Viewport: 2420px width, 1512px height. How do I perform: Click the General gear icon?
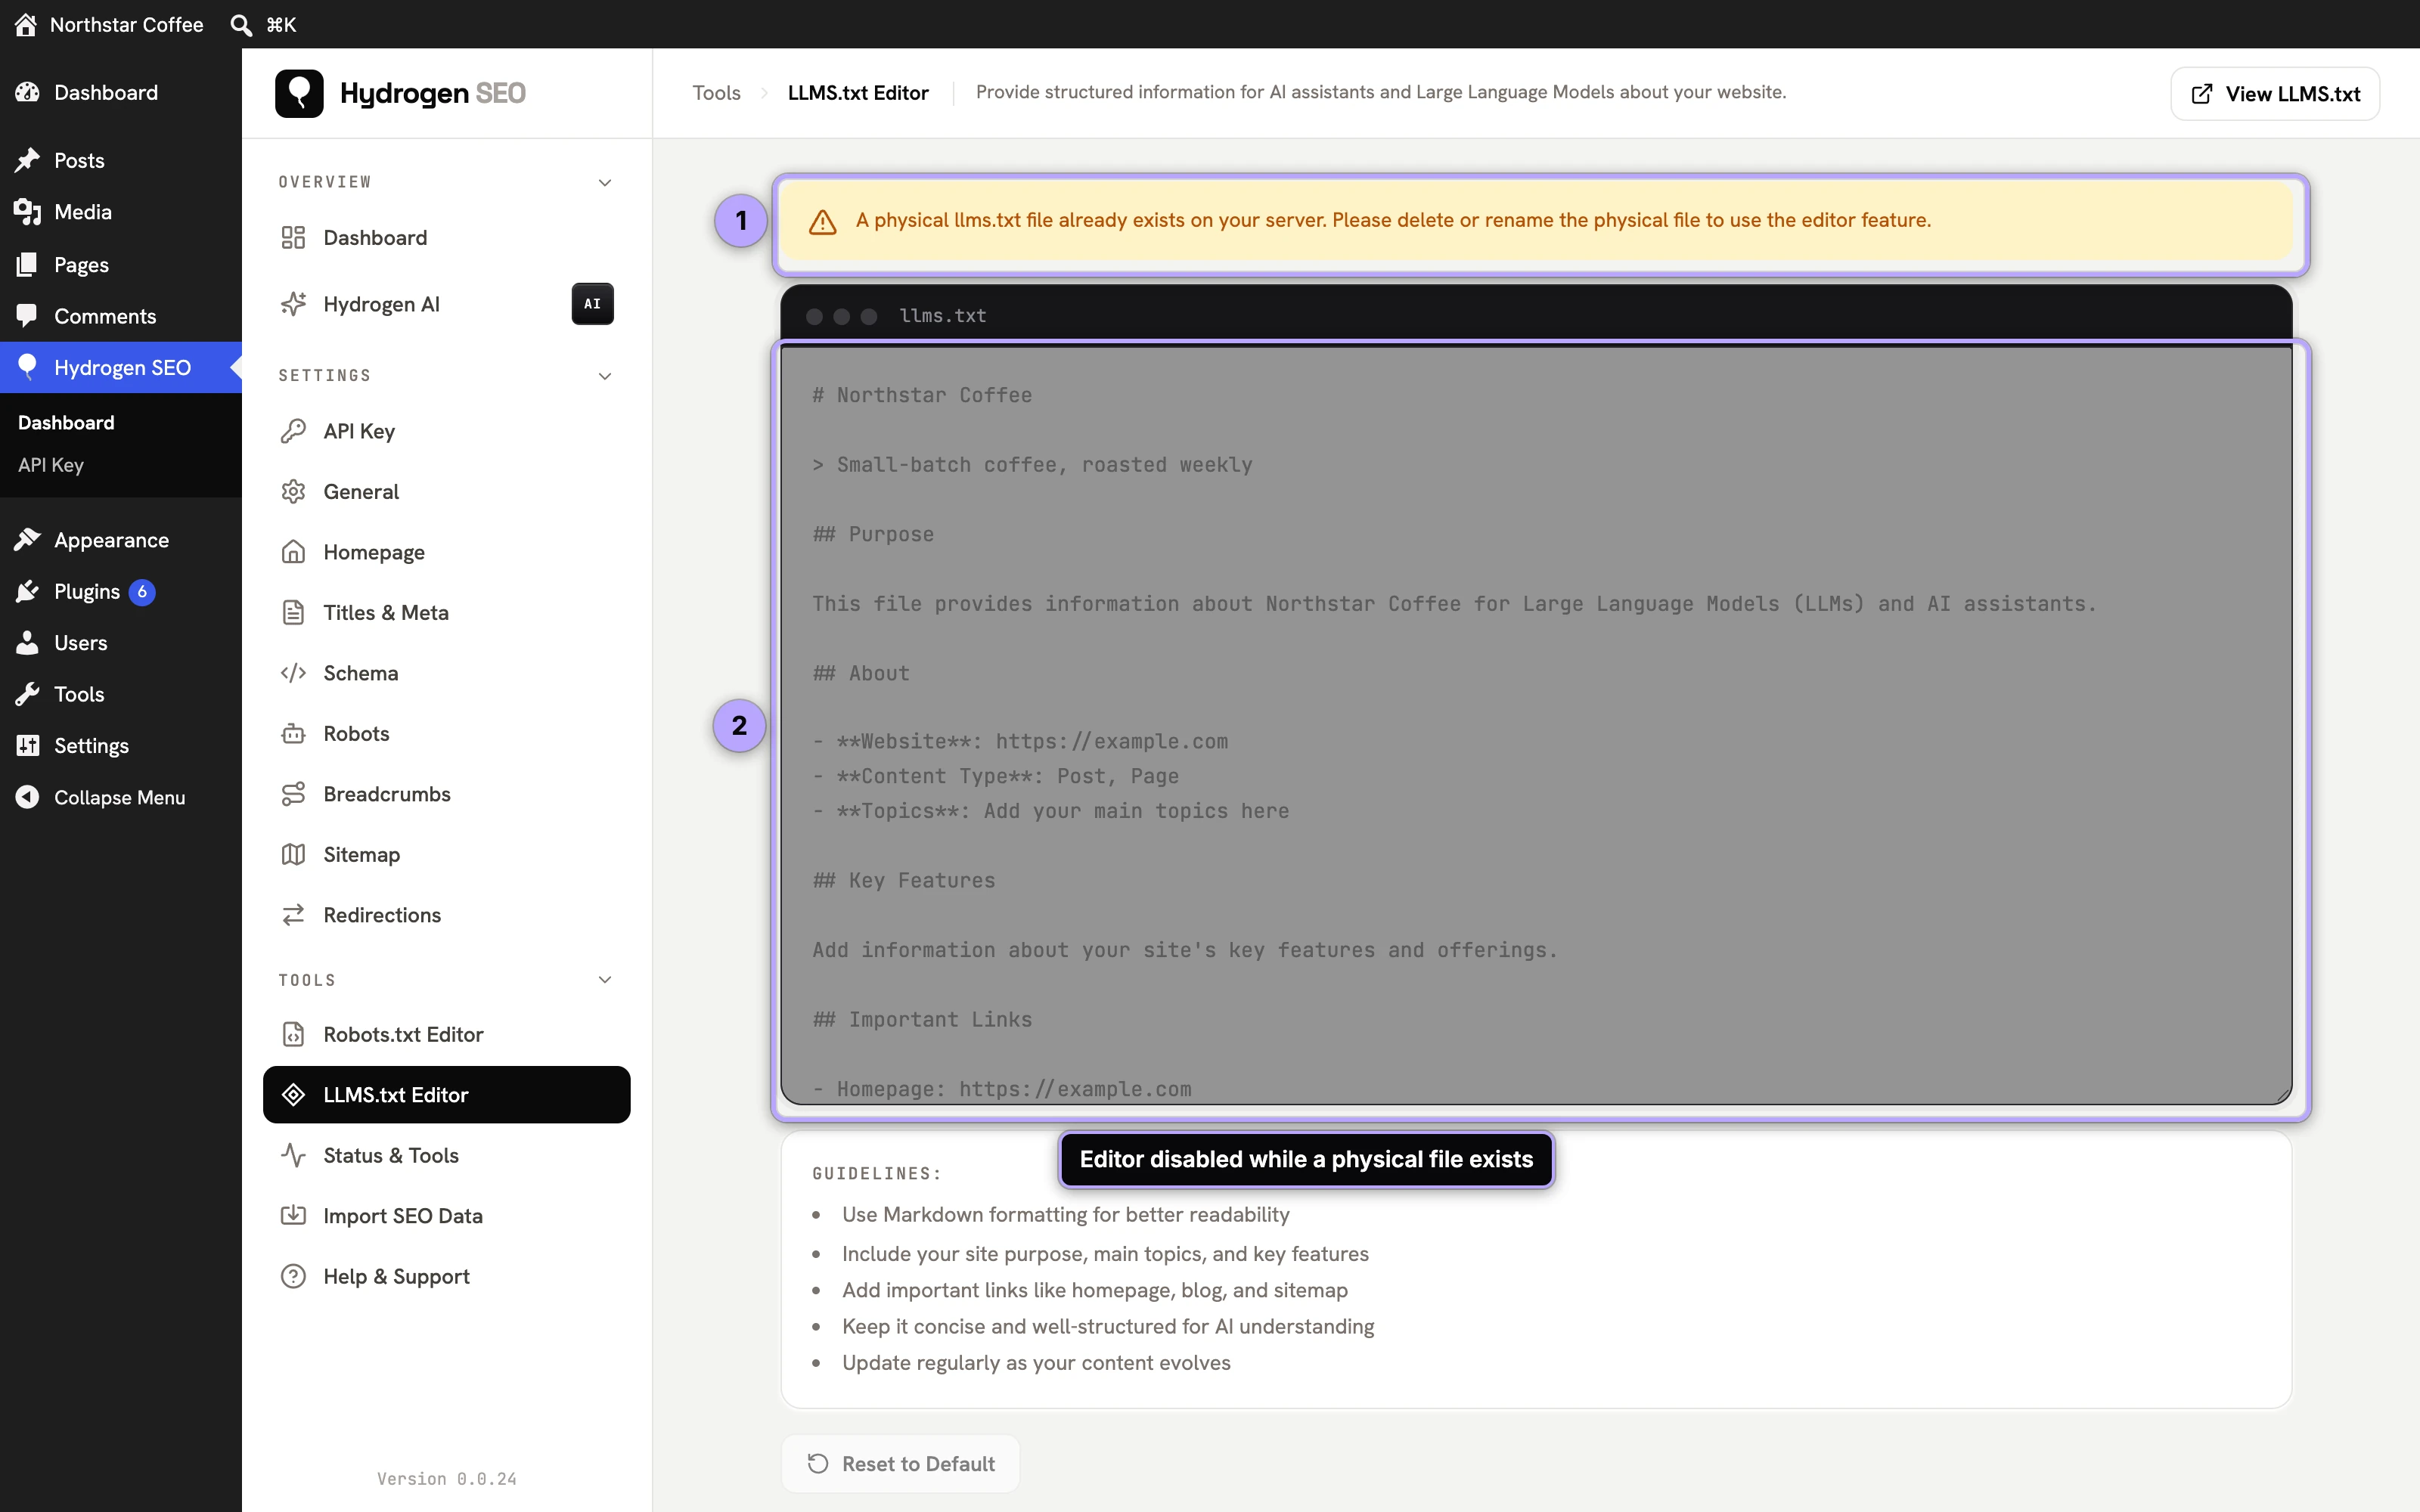293,492
